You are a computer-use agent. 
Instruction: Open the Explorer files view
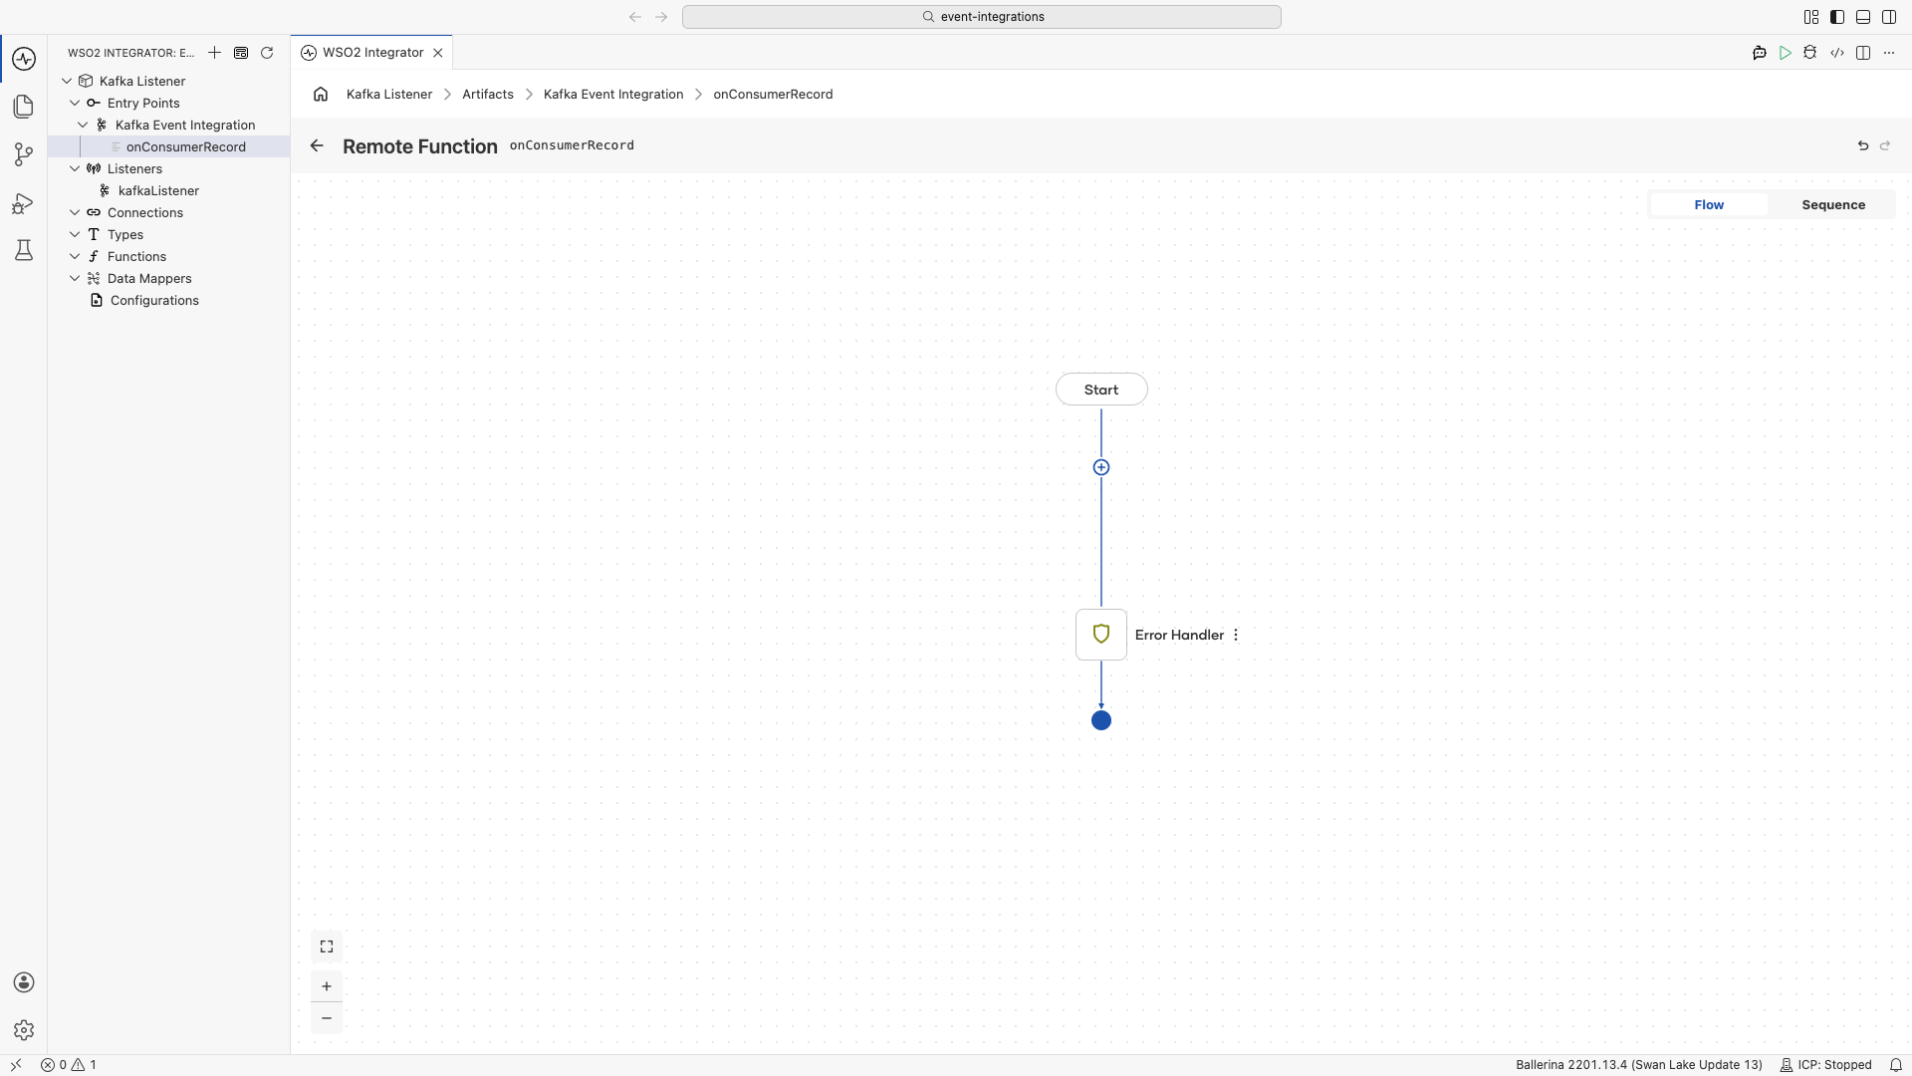point(24,107)
